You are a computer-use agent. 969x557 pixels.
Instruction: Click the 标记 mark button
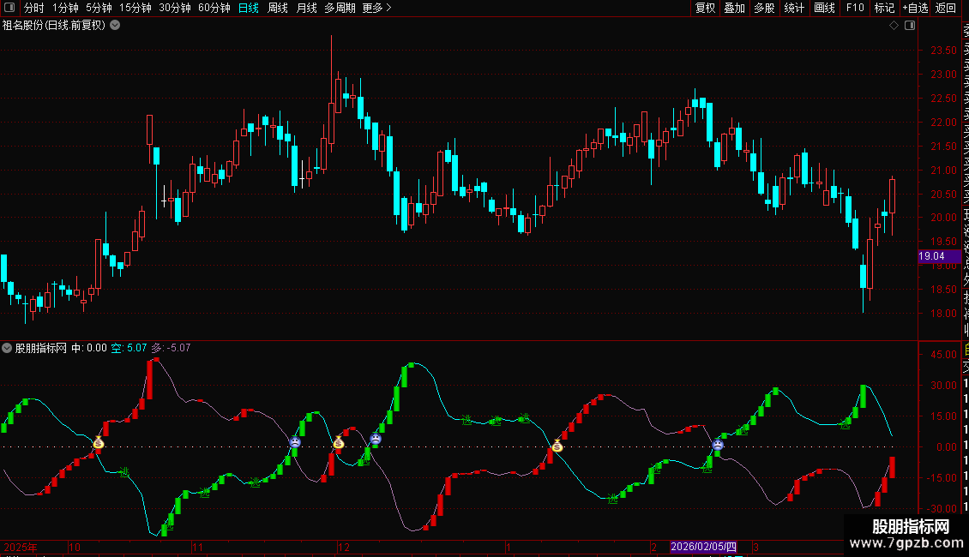[x=884, y=8]
